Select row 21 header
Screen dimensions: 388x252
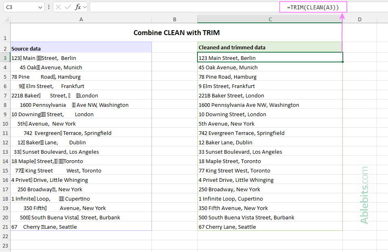(x=5, y=227)
